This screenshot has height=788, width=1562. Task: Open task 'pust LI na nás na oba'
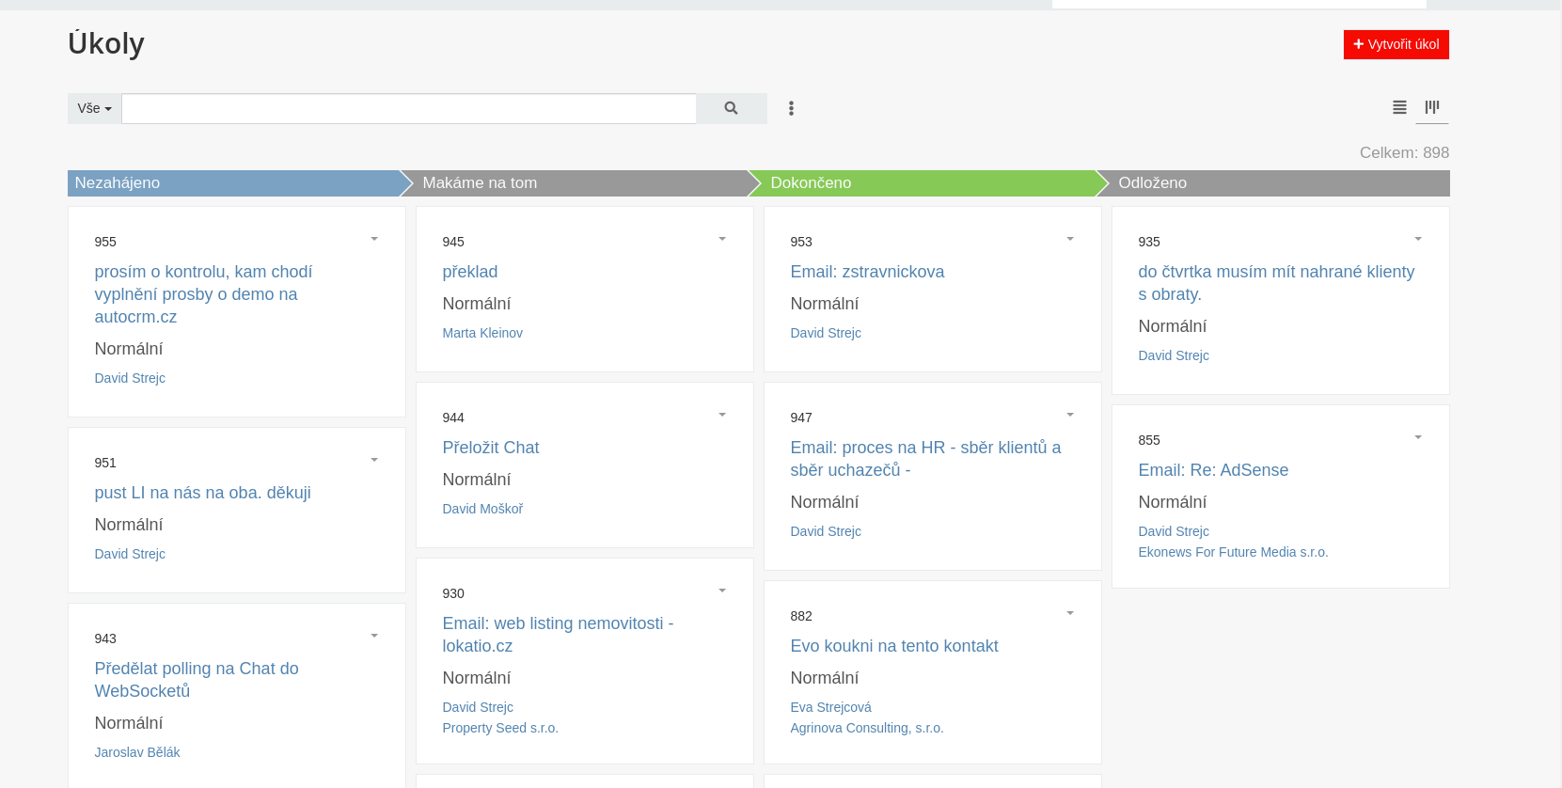(x=202, y=493)
